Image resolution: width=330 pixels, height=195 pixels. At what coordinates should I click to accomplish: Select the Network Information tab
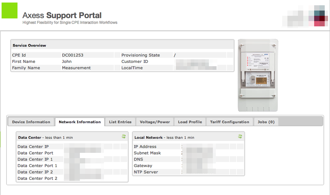[80, 122]
